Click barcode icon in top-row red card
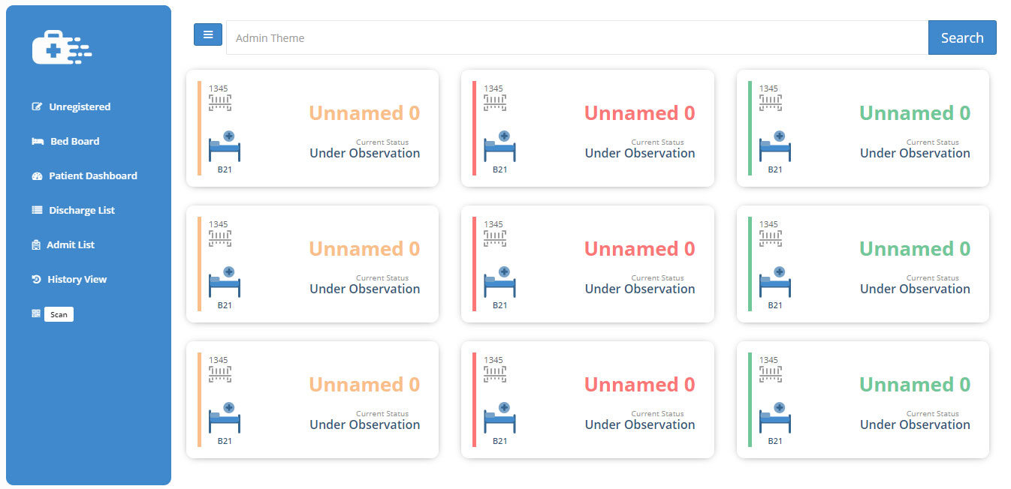1011x489 pixels. pos(495,103)
